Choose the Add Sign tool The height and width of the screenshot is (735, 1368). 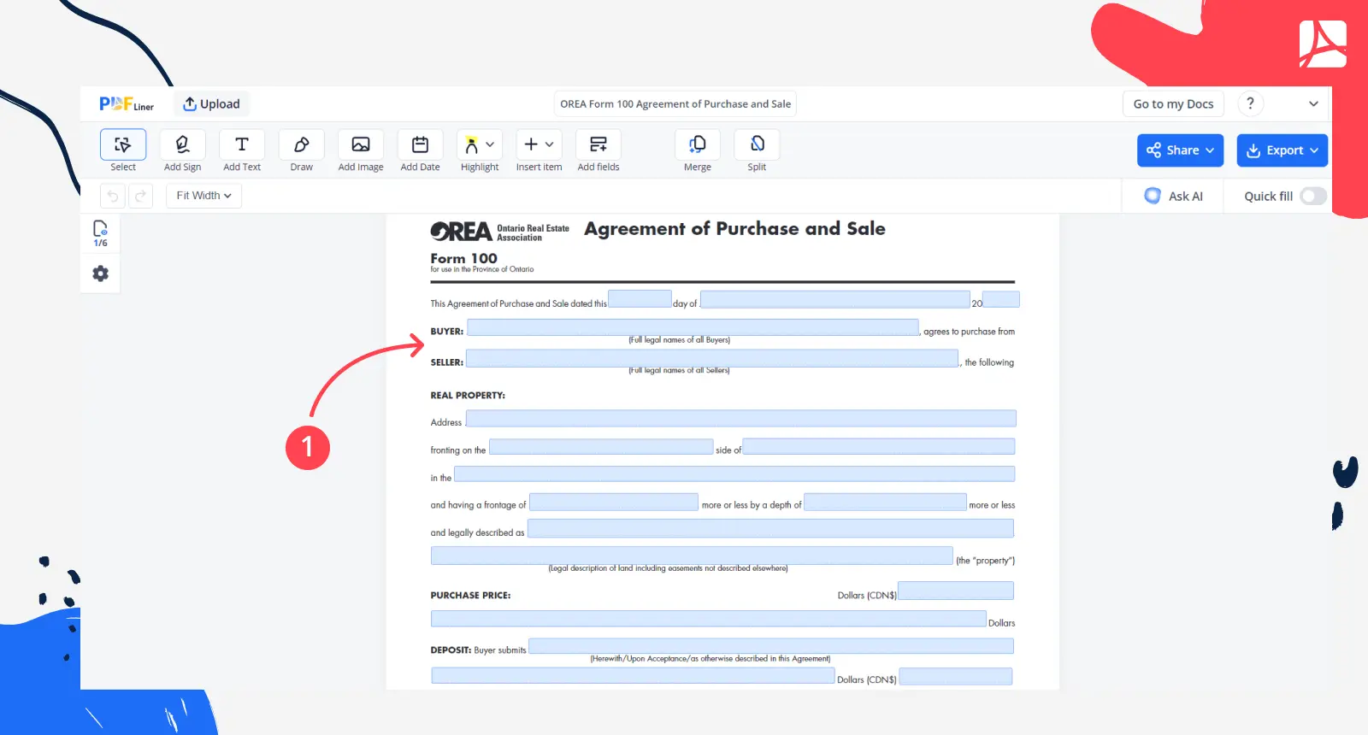click(x=182, y=144)
